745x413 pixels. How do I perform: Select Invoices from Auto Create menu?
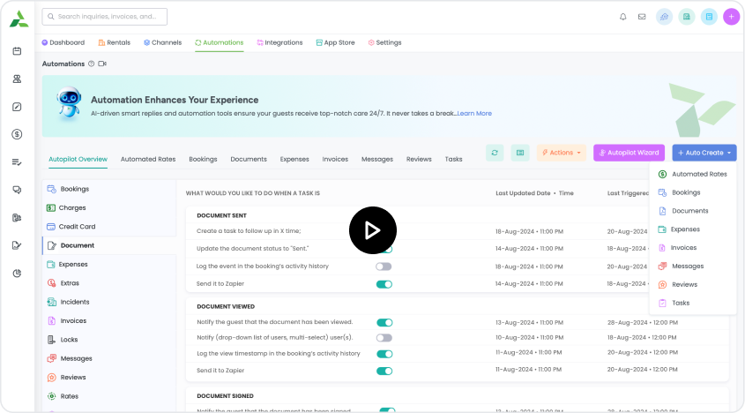point(683,248)
